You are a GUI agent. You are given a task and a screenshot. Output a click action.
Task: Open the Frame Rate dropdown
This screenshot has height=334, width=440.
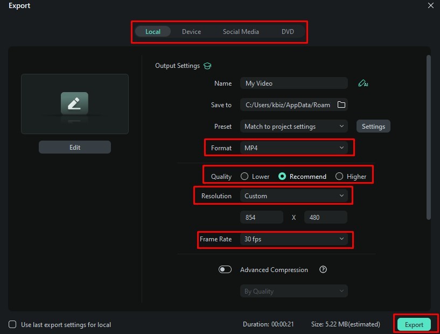294,239
